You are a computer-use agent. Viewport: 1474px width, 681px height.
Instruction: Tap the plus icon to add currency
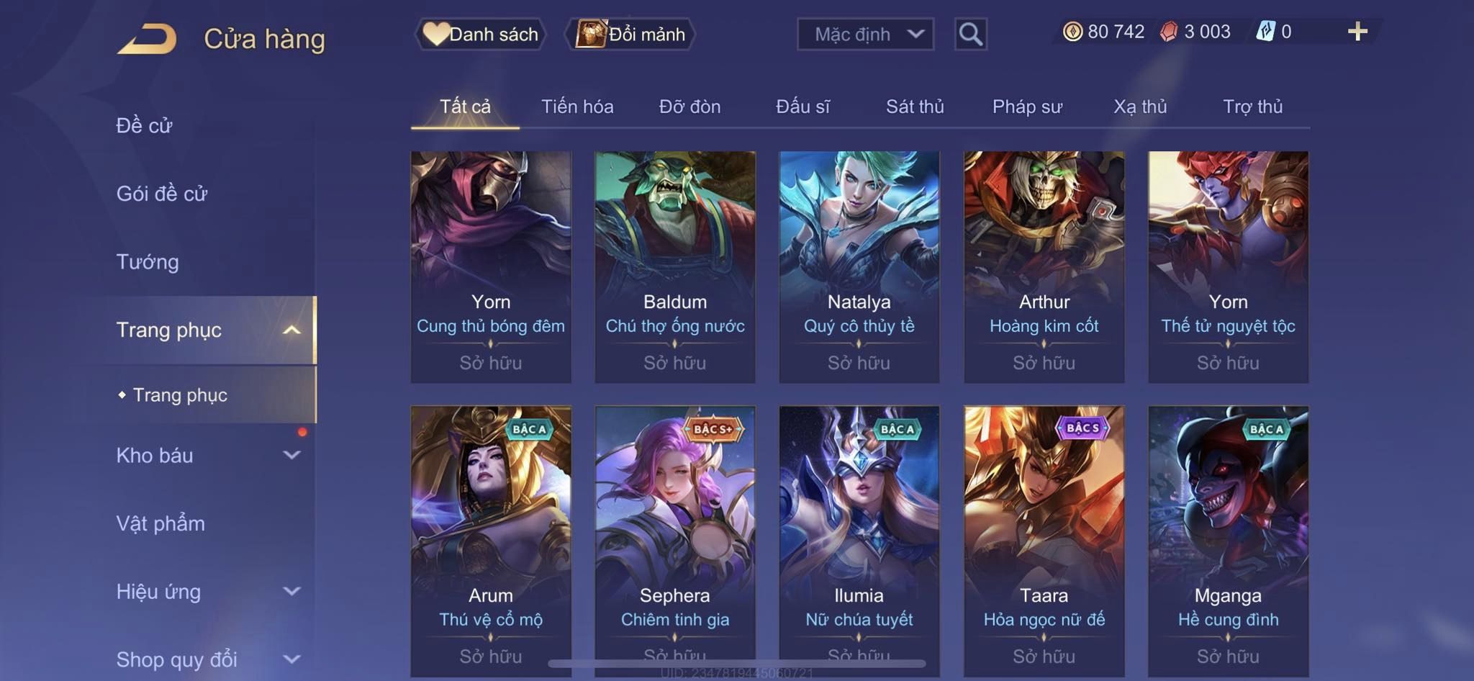click(x=1357, y=31)
